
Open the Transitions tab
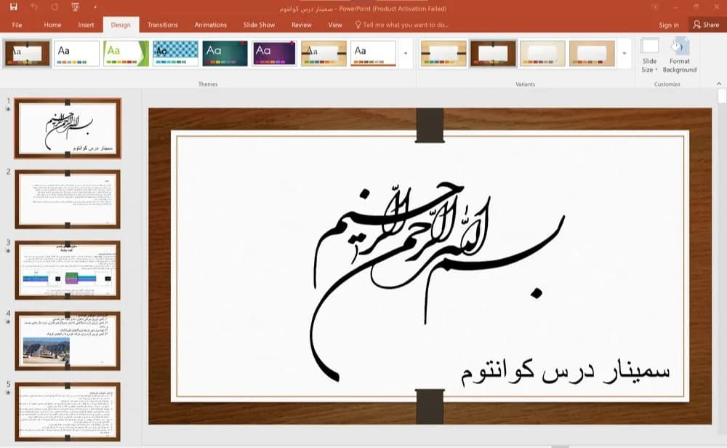tap(162, 25)
